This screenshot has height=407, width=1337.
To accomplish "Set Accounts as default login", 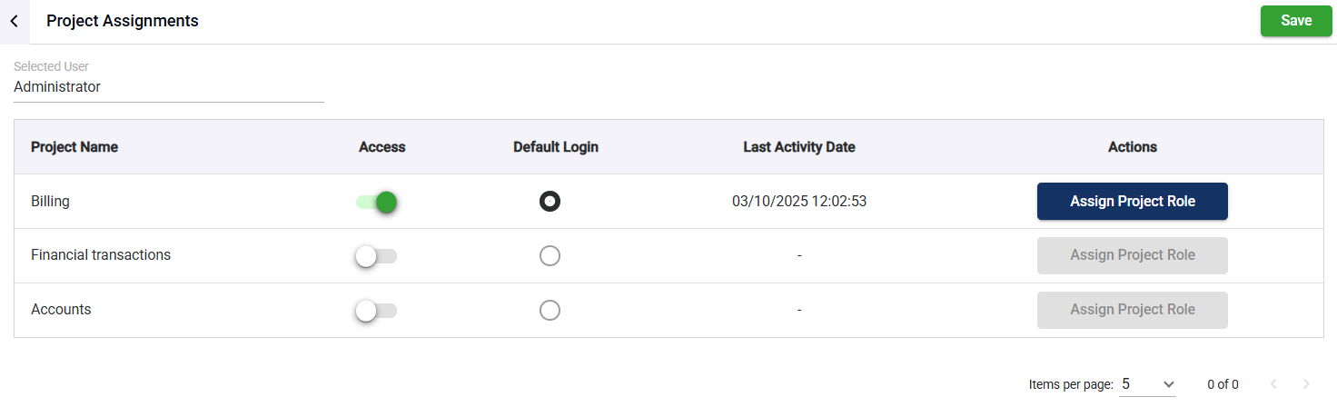I will 550,311.
